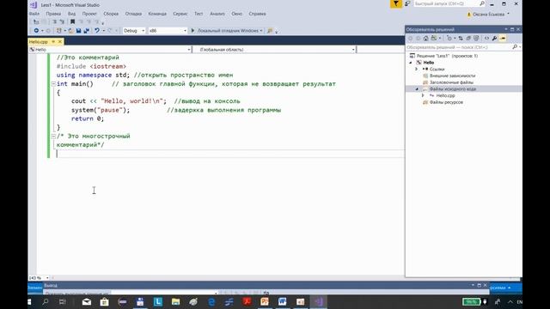Open the Hello project scope dropdown

coord(110,50)
